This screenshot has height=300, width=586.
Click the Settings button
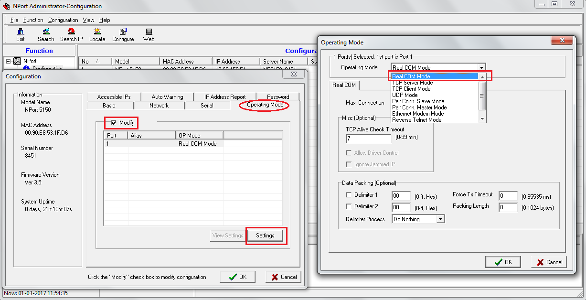[265, 236]
